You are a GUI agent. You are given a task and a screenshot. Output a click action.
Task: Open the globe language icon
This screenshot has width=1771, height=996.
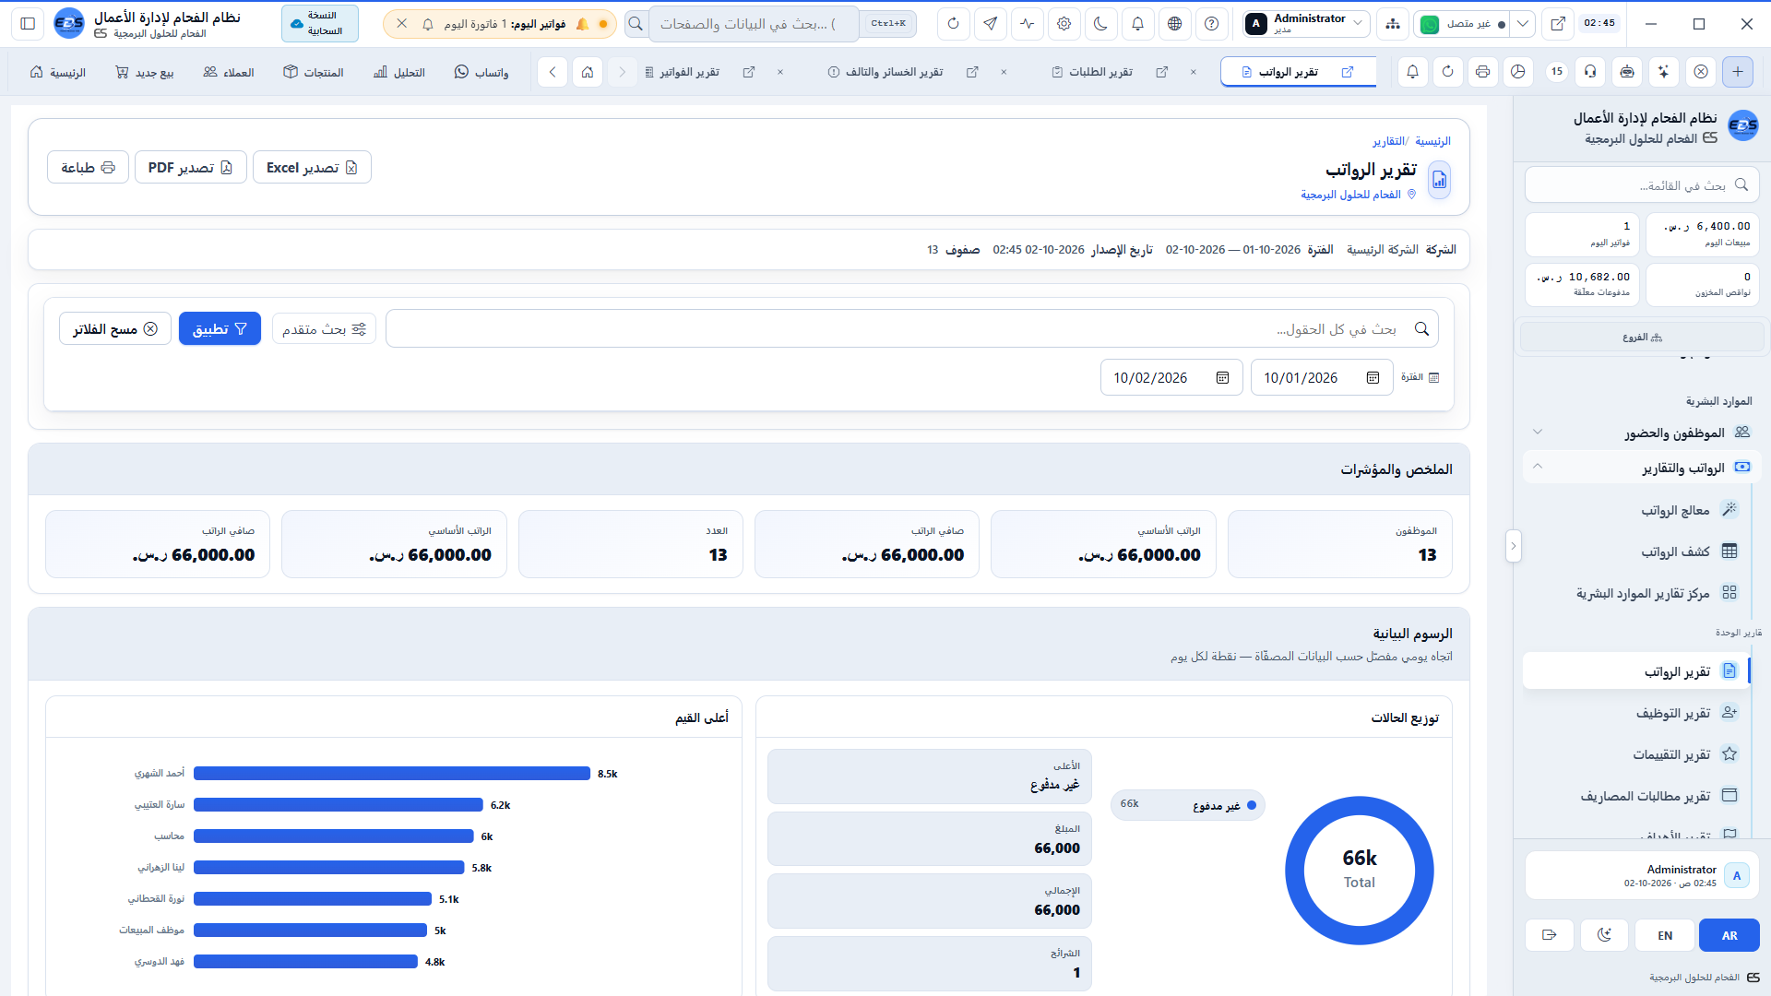click(1174, 24)
